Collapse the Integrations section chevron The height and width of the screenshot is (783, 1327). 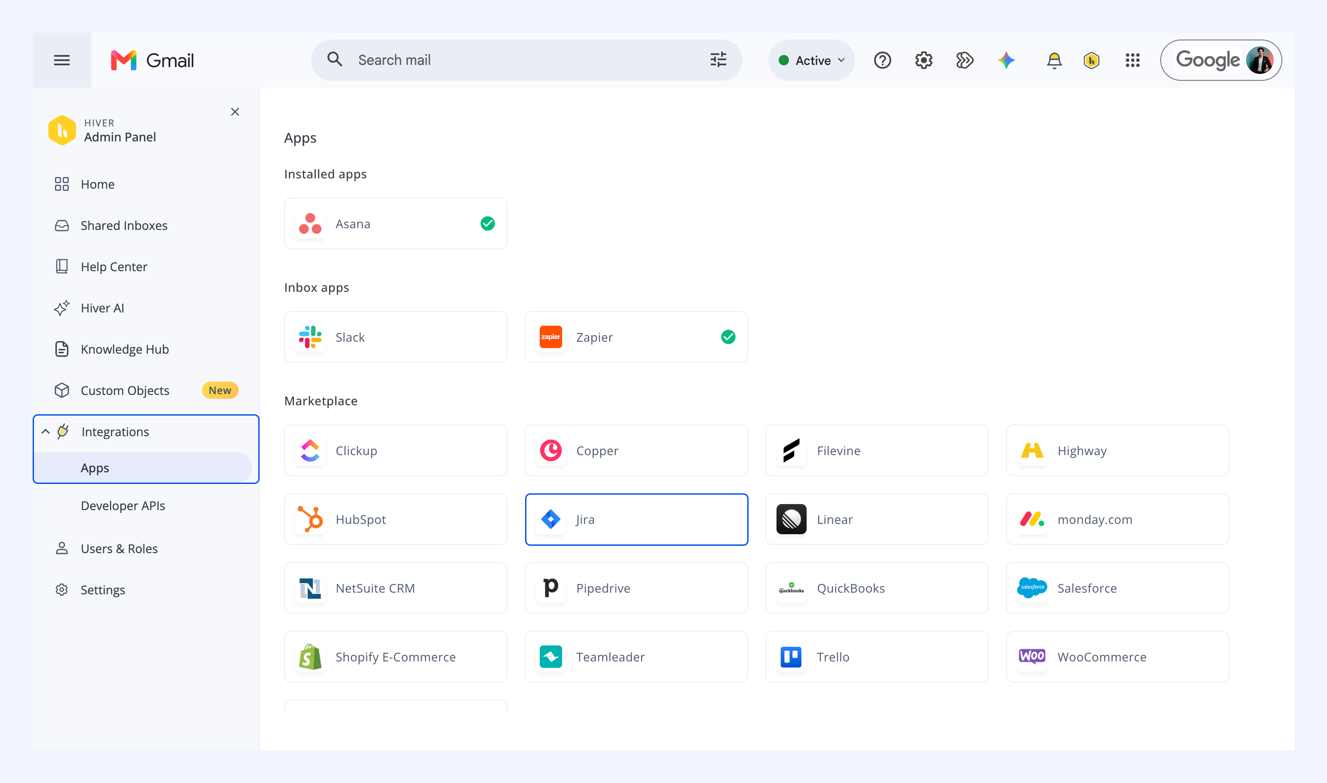click(46, 431)
